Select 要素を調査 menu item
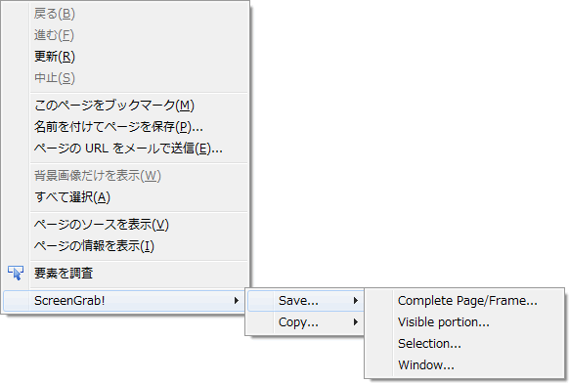 pyautogui.click(x=125, y=274)
